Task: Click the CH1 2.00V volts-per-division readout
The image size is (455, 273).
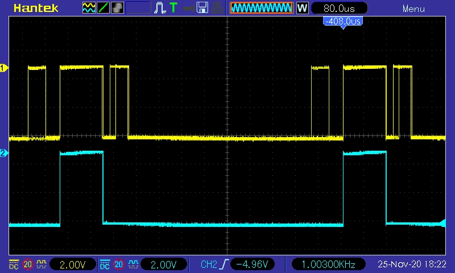Action: [x=73, y=264]
